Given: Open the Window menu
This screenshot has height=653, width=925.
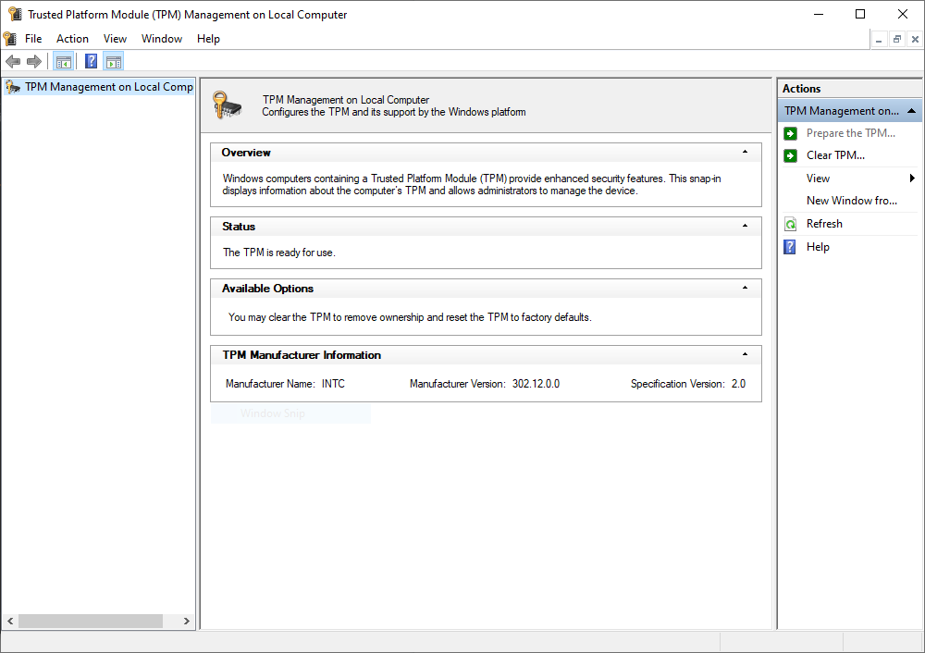Looking at the screenshot, I should pos(162,39).
